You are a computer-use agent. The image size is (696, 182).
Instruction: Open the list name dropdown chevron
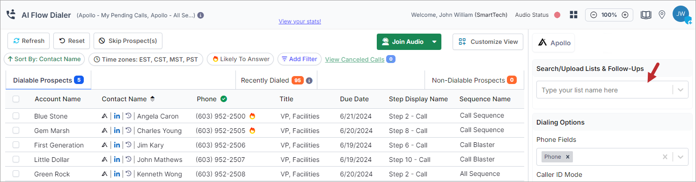681,90
